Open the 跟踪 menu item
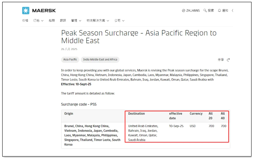Screen dimensions: 253x158 coord(63,21)
